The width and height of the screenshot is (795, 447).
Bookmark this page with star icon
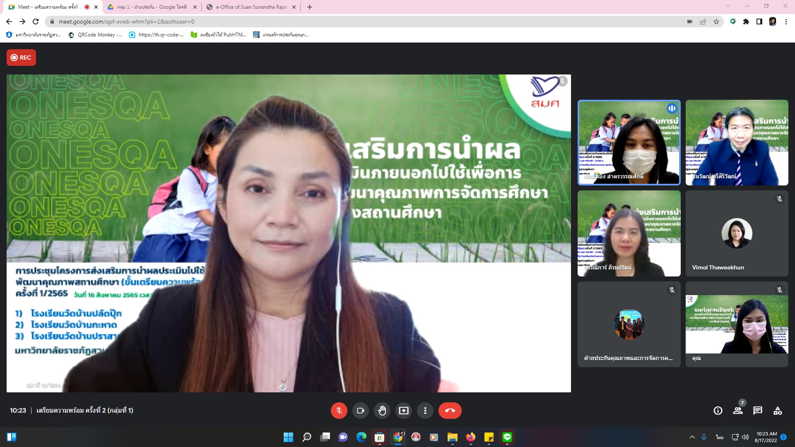[x=716, y=22]
